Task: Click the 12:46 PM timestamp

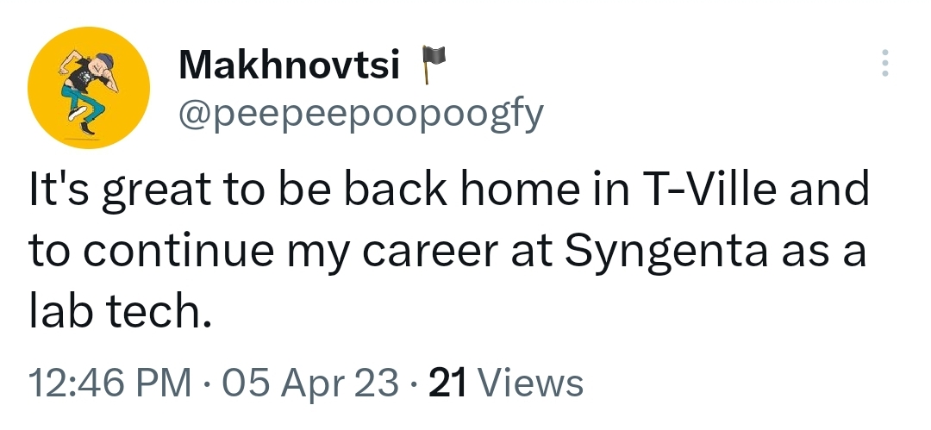Action: 111,382
